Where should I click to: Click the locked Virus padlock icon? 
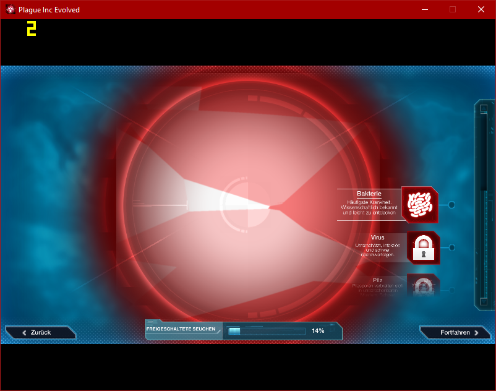tap(424, 247)
